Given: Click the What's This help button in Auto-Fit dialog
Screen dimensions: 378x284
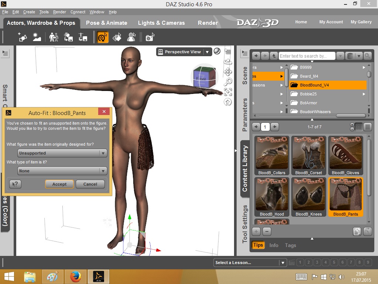Looking at the screenshot, I should (15, 184).
